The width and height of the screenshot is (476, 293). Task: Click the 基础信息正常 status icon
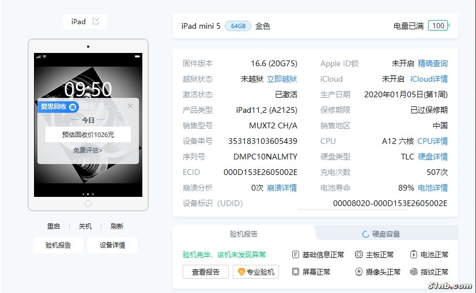click(296, 254)
